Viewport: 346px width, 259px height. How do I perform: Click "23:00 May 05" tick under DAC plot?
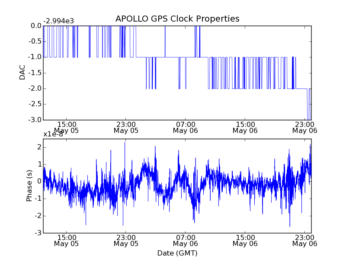[126, 128]
